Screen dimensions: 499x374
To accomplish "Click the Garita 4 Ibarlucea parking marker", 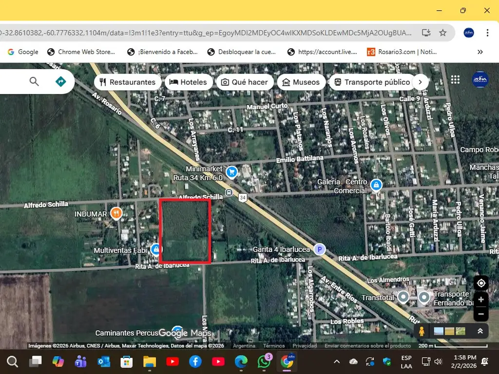I will click(x=319, y=248).
